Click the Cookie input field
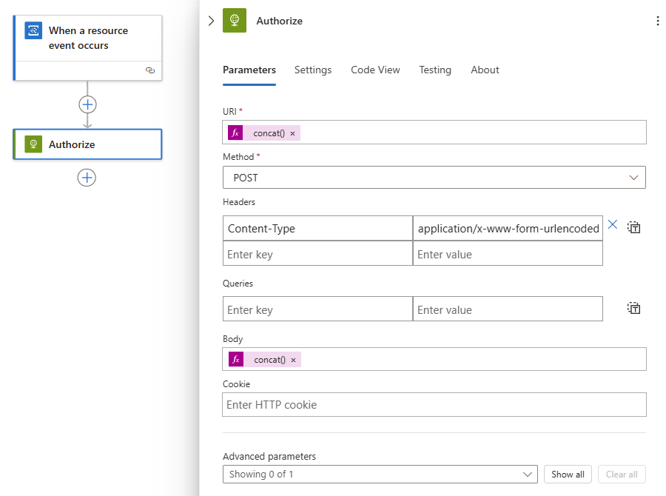The width and height of the screenshot is (666, 496). pos(434,405)
